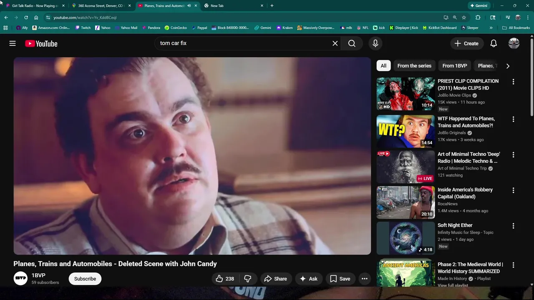Open the Twitch bookmark

(83, 28)
